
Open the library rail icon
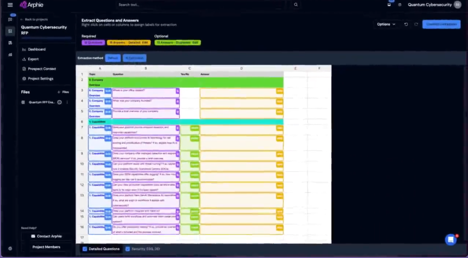point(10,43)
